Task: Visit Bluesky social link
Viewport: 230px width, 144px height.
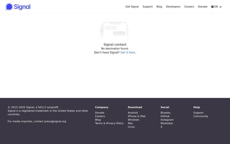Action: (165, 113)
